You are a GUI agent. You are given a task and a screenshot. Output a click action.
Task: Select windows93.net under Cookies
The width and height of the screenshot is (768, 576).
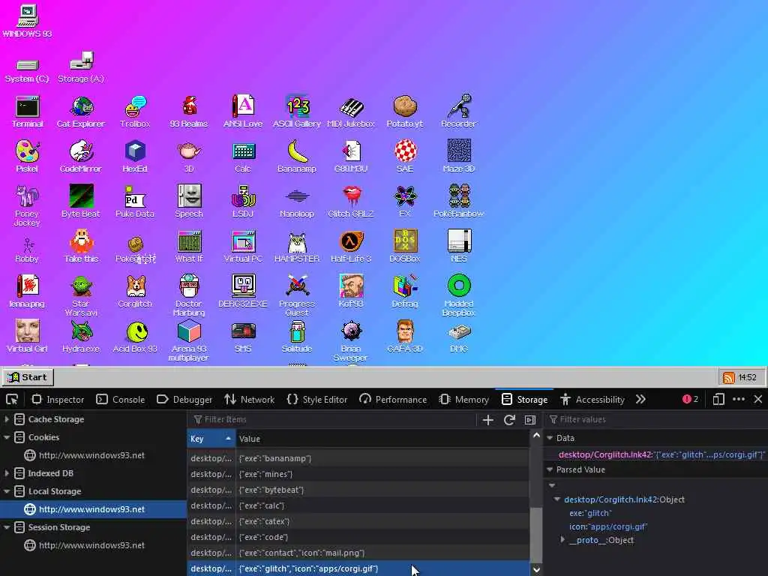tap(92, 455)
